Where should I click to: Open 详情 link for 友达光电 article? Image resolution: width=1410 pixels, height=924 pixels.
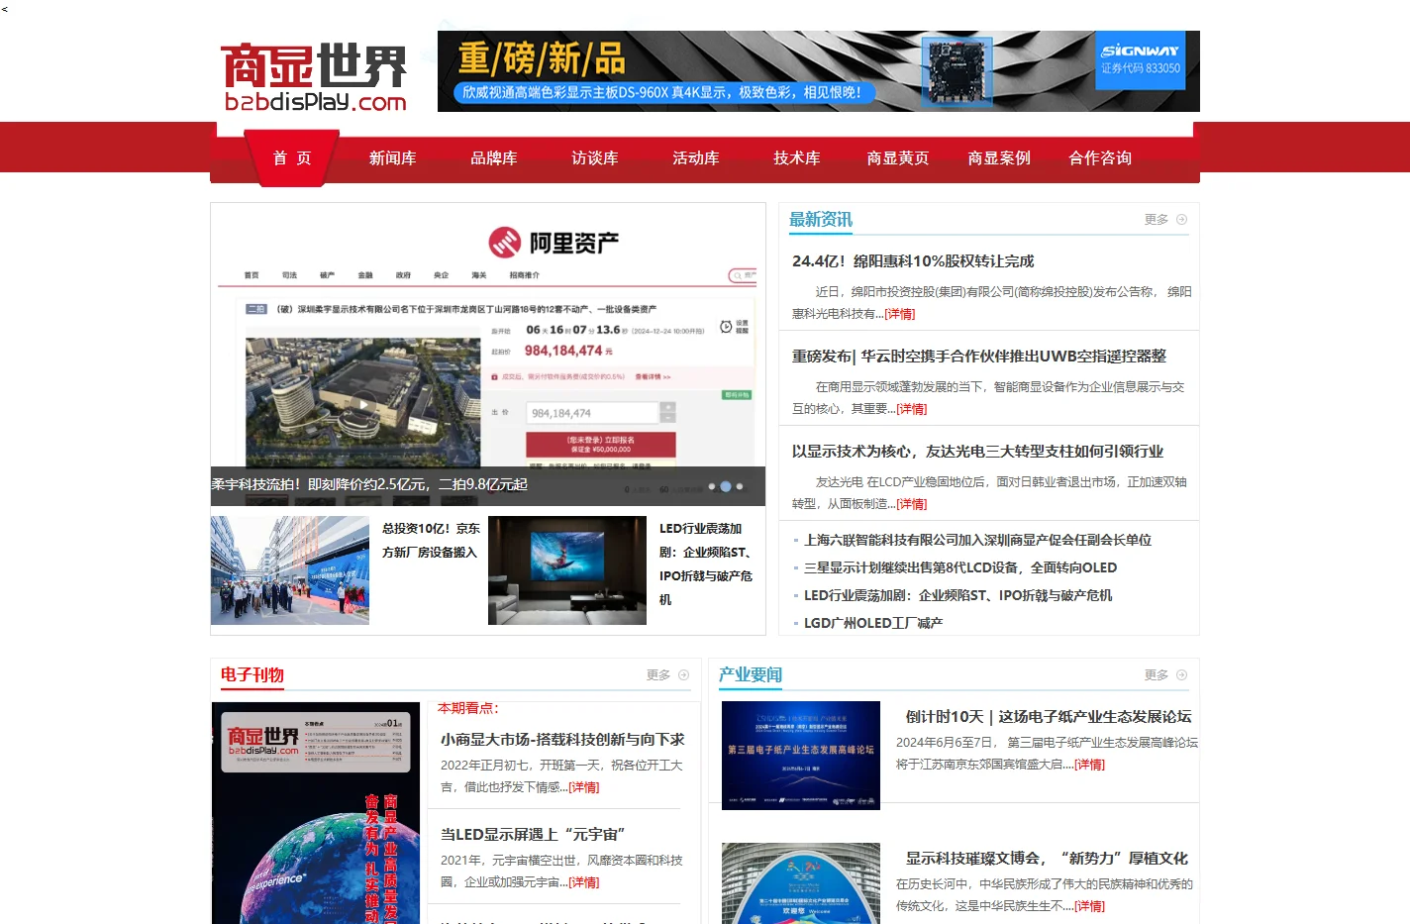[912, 504]
